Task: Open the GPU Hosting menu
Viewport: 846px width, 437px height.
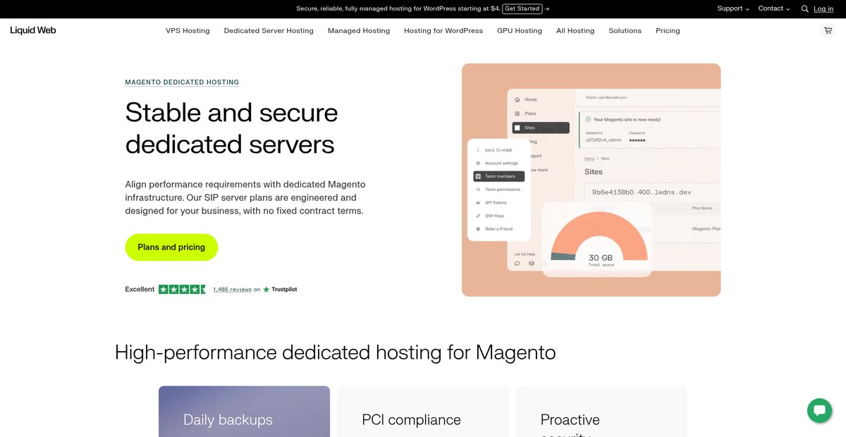Action: [520, 31]
